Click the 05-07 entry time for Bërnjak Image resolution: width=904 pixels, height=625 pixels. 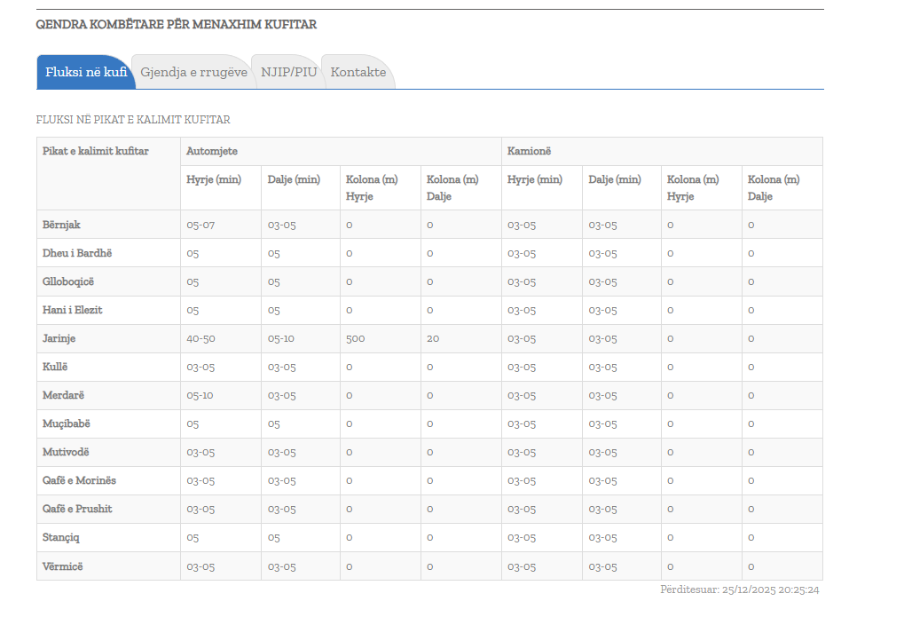pos(200,225)
